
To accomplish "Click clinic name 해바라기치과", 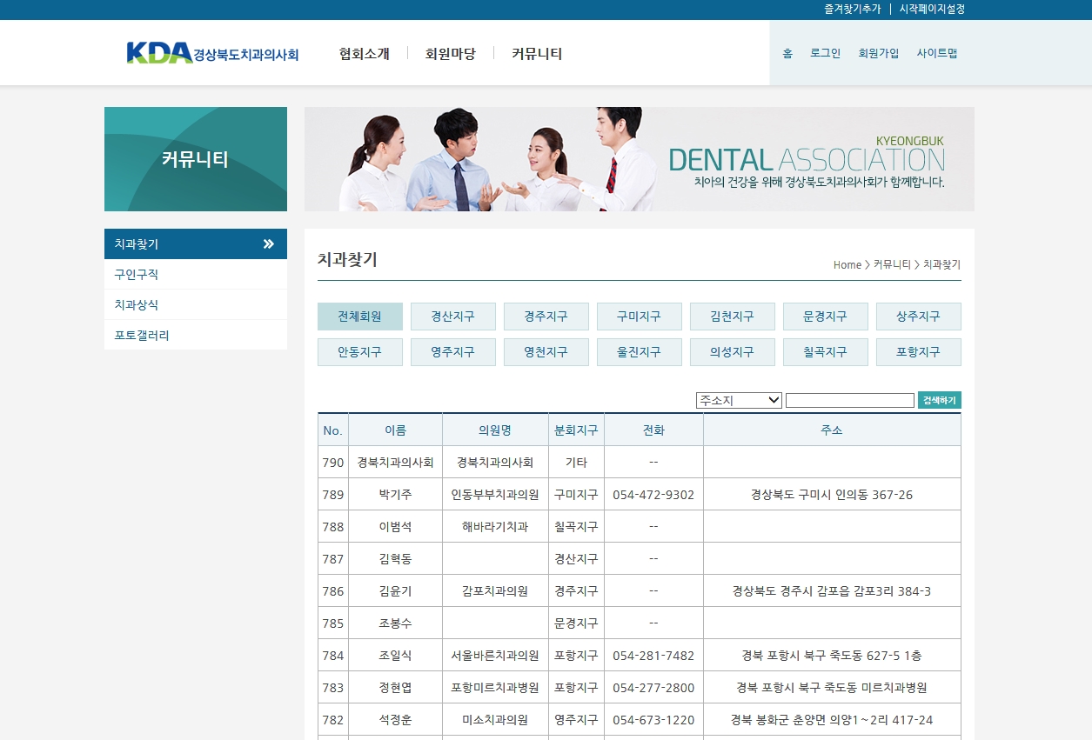I will (495, 527).
